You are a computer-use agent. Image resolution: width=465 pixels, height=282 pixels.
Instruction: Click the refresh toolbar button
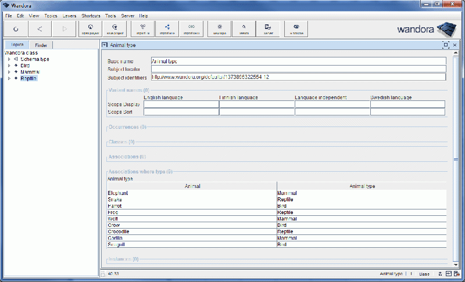(16, 28)
